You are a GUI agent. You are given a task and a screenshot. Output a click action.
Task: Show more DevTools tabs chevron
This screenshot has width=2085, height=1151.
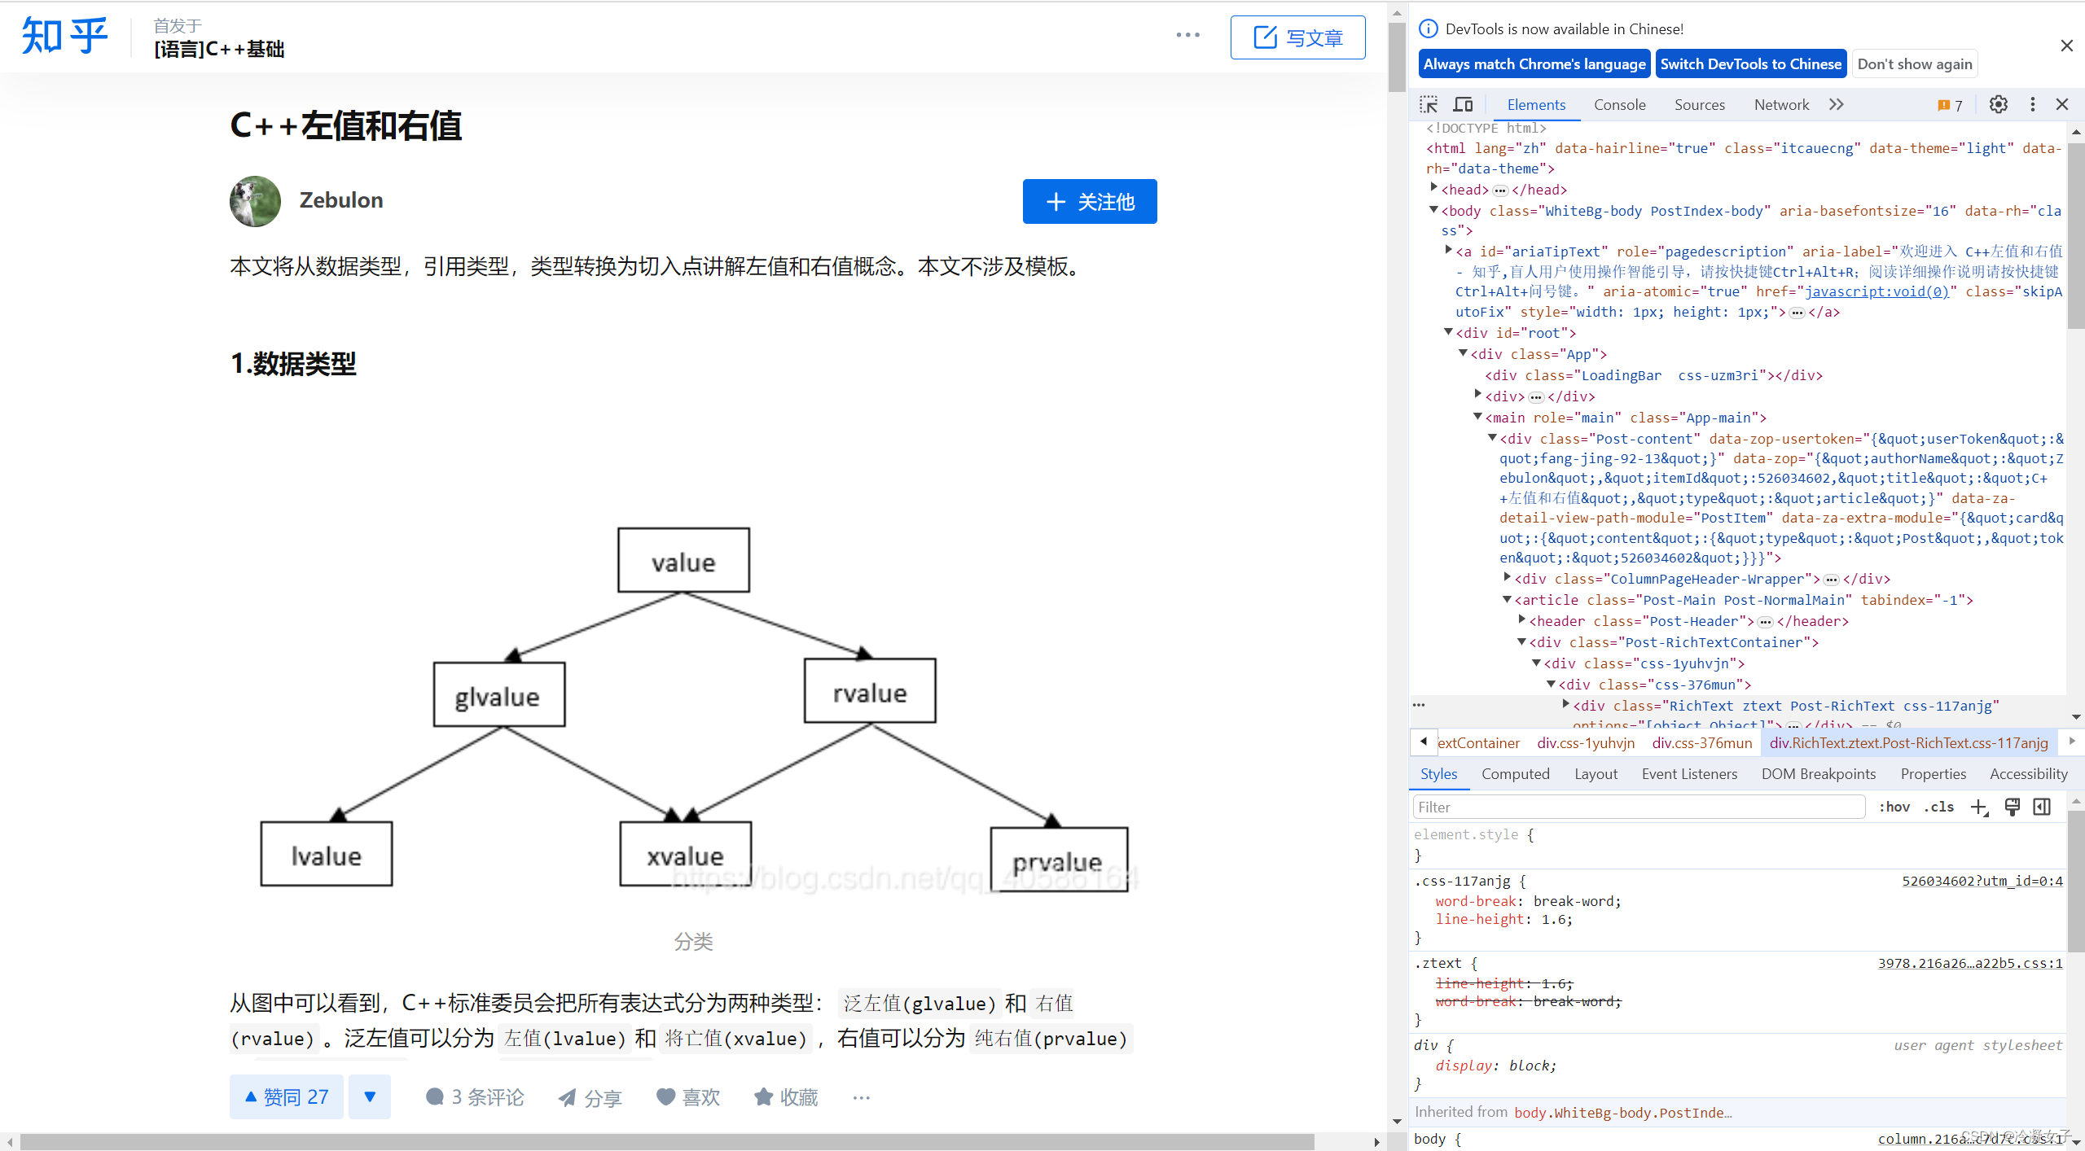pos(1836,104)
